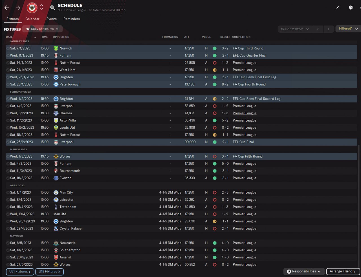This screenshot has height=277, width=361.
Task: Tick the check circle for Sat, 1/4/2023
Action: point(8,193)
